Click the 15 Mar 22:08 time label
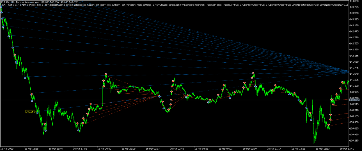The width and height of the screenshot is (362, 151). (129, 149)
